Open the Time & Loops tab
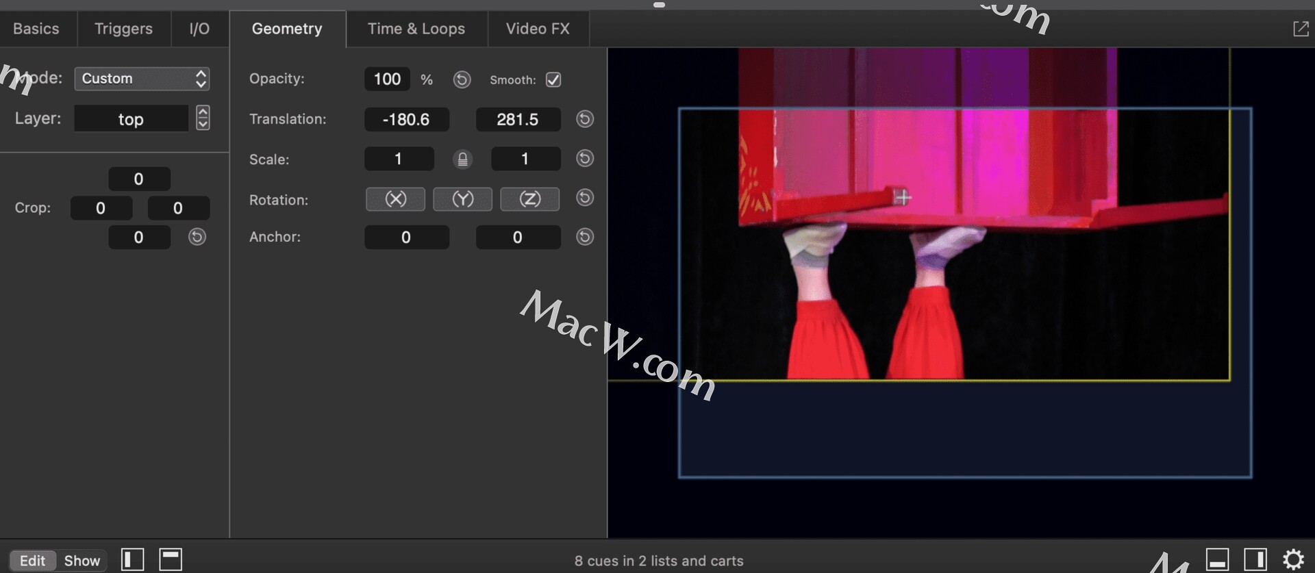Screen dimensions: 1315x573 pos(416,29)
